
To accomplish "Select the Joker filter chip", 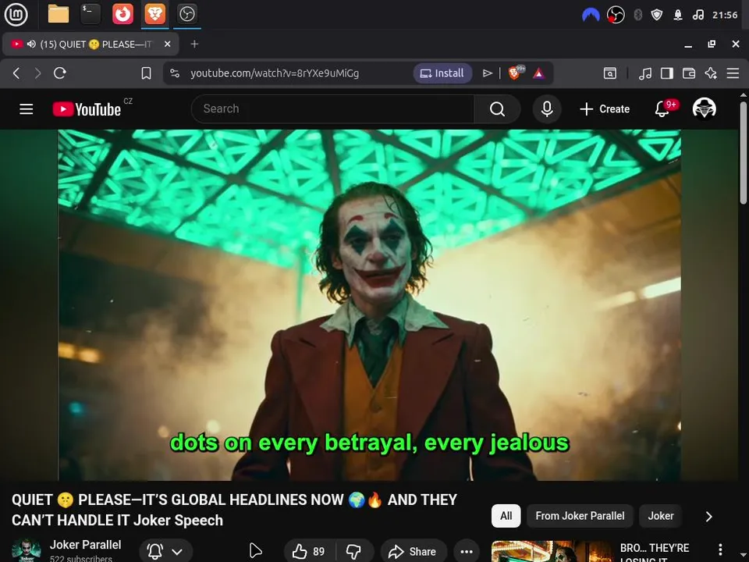I will click(661, 516).
